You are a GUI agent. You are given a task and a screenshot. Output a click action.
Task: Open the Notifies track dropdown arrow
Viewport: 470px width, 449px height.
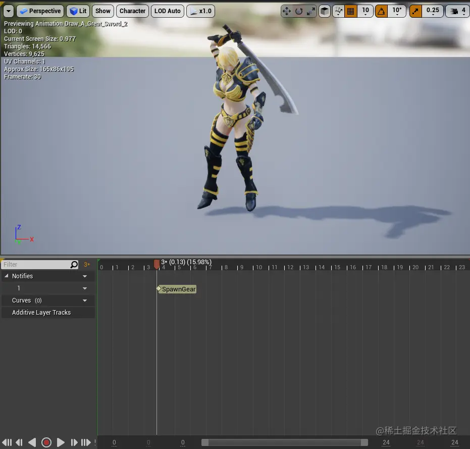(x=85, y=276)
